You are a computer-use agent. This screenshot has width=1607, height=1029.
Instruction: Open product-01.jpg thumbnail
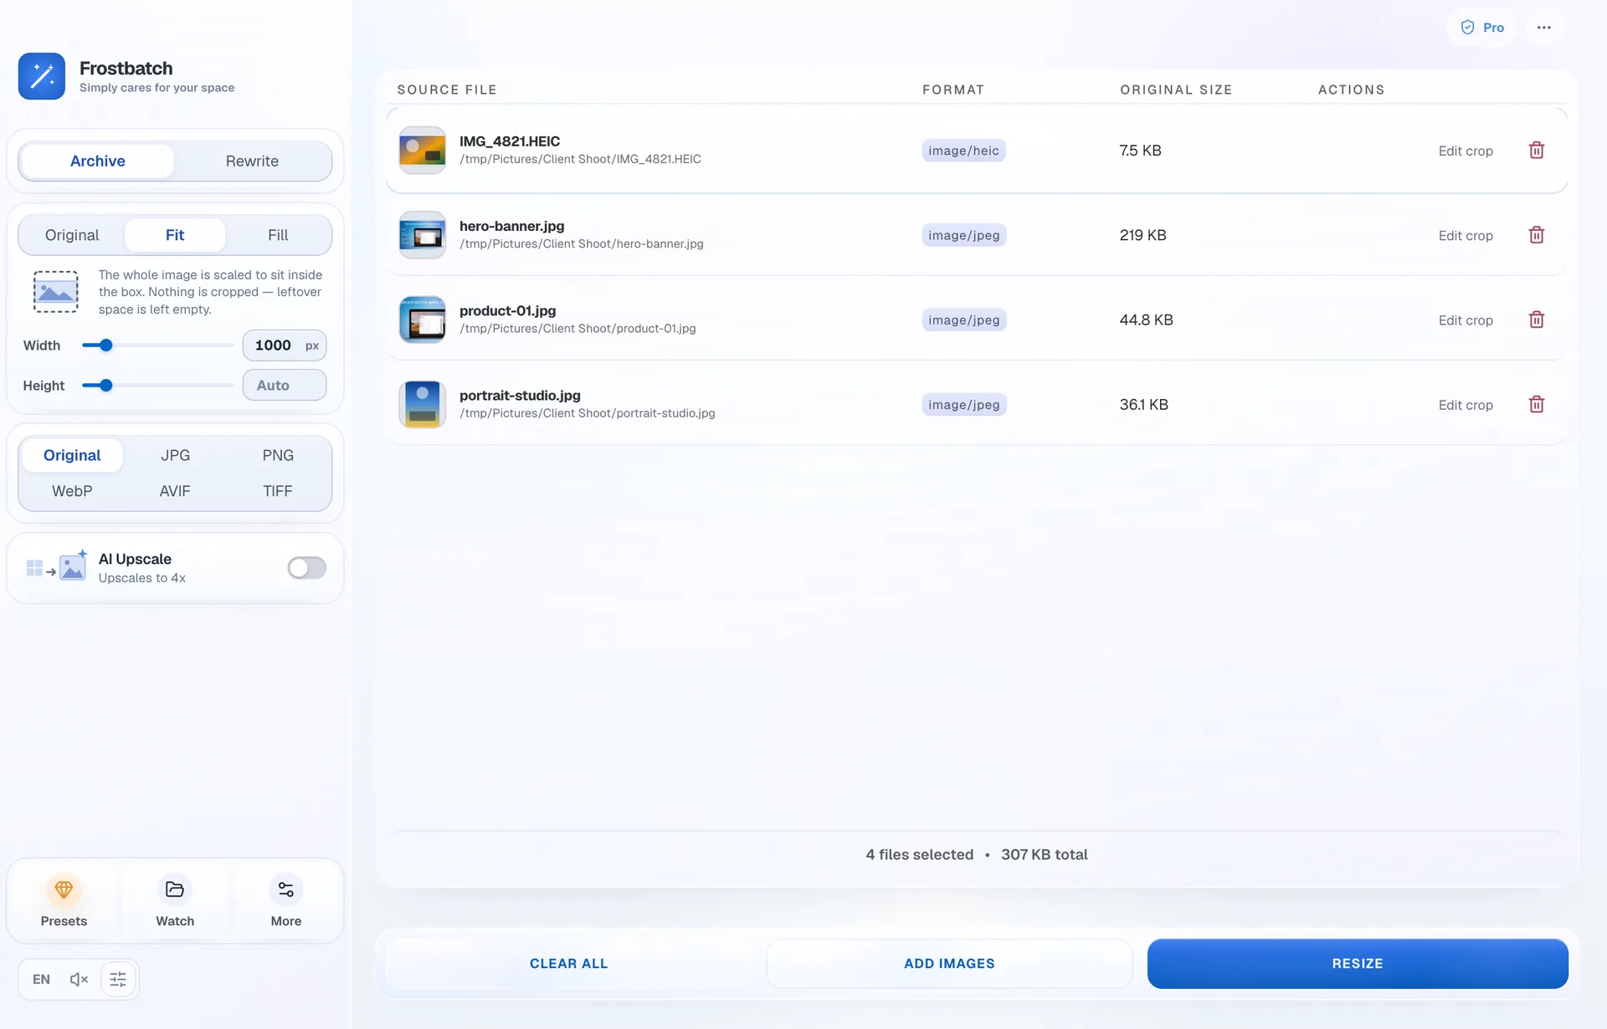tap(423, 320)
